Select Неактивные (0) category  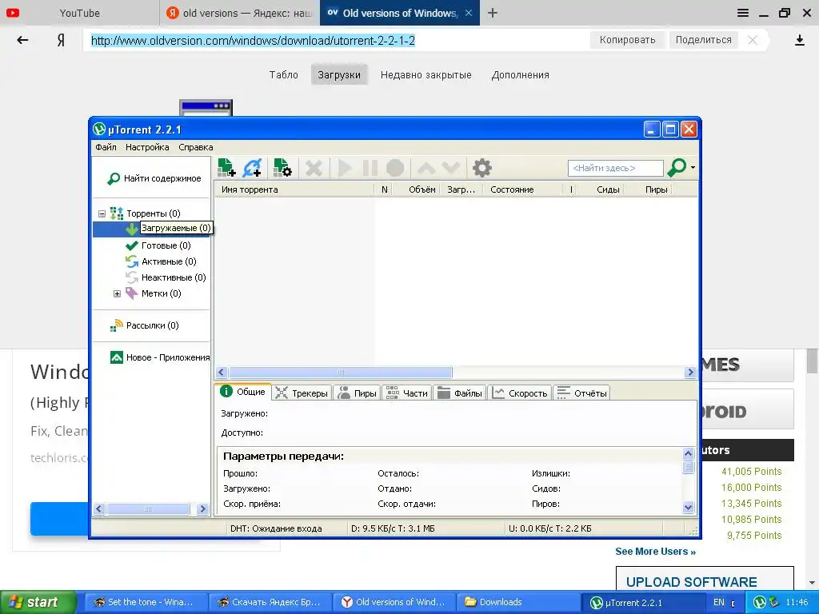(166, 277)
